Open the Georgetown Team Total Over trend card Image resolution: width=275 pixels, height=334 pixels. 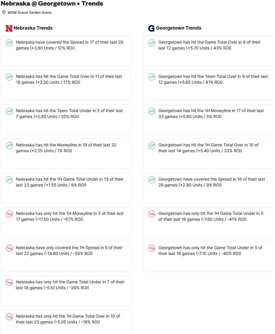[208, 85]
